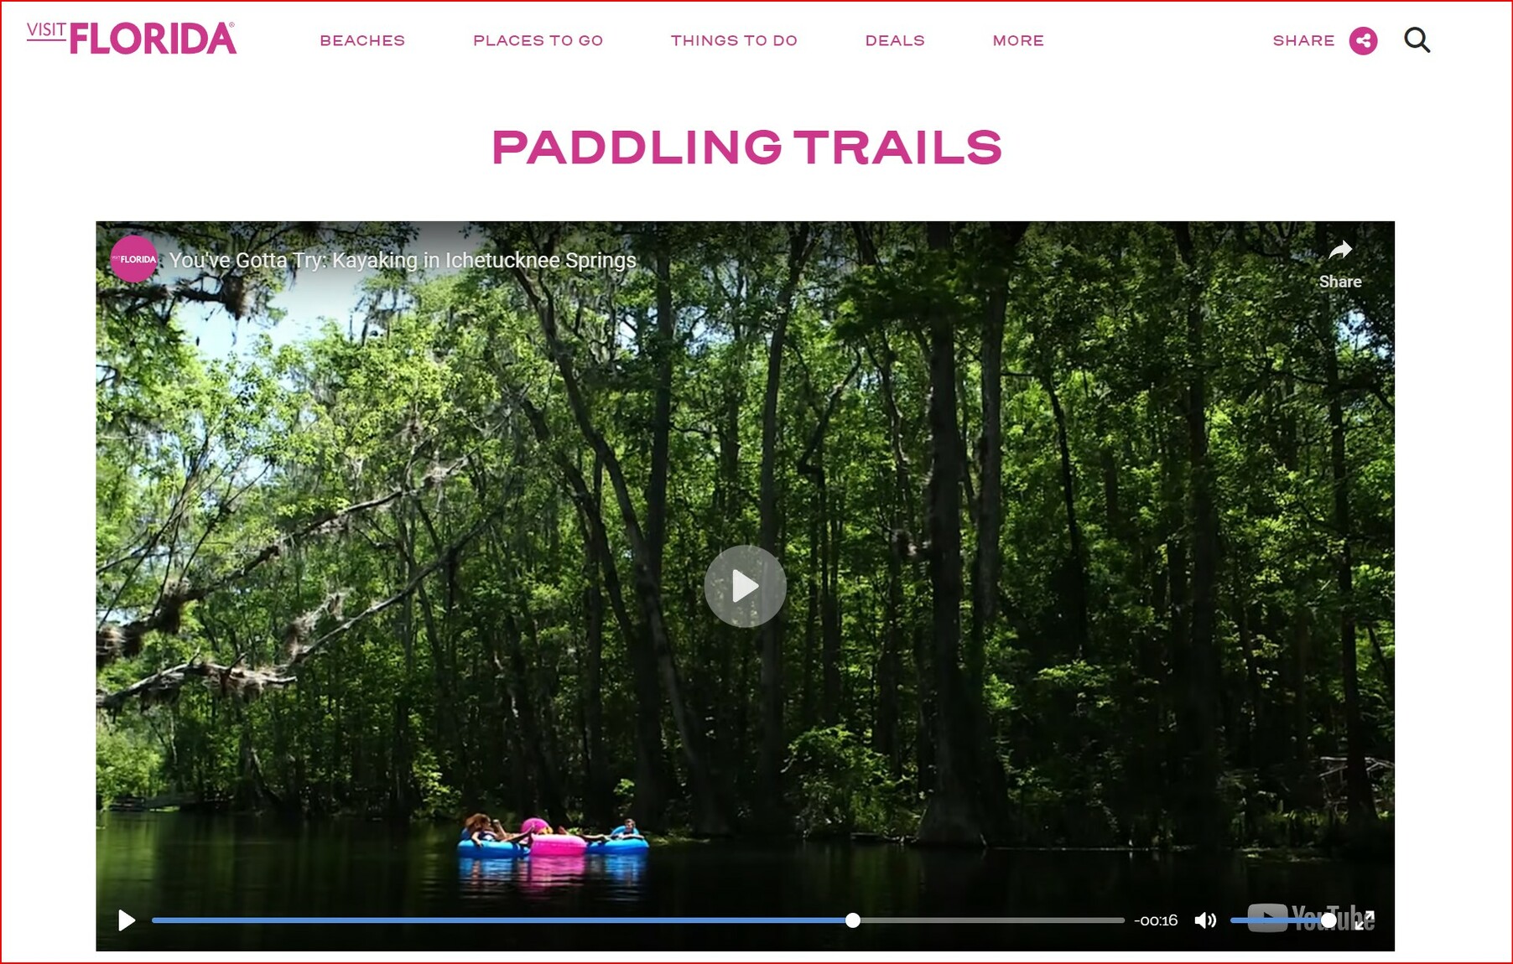
Task: Open the Deals menu item
Action: tap(895, 40)
